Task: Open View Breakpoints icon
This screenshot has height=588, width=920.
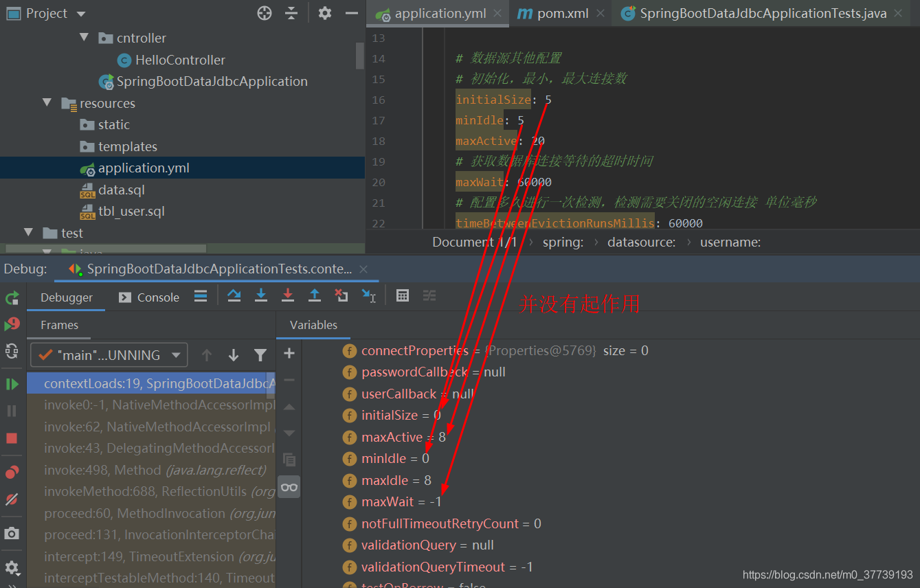Action: [12, 473]
